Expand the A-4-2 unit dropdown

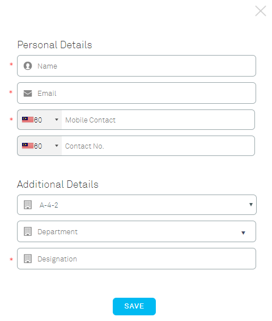pyautogui.click(x=251, y=205)
